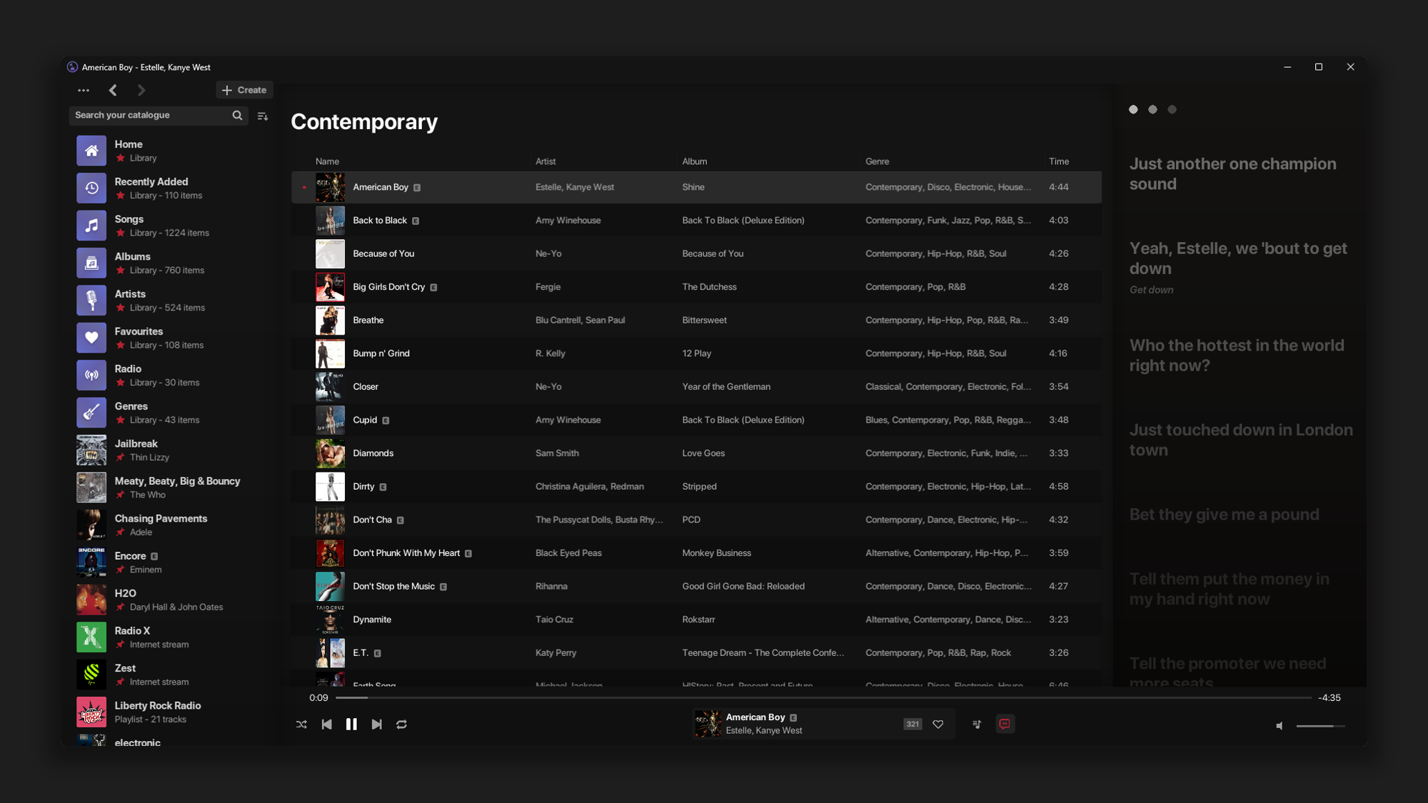
Task: Open the play queue icon
Action: (977, 724)
